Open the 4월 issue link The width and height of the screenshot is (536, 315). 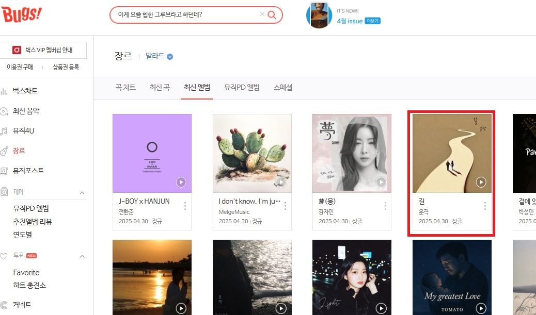(x=350, y=21)
